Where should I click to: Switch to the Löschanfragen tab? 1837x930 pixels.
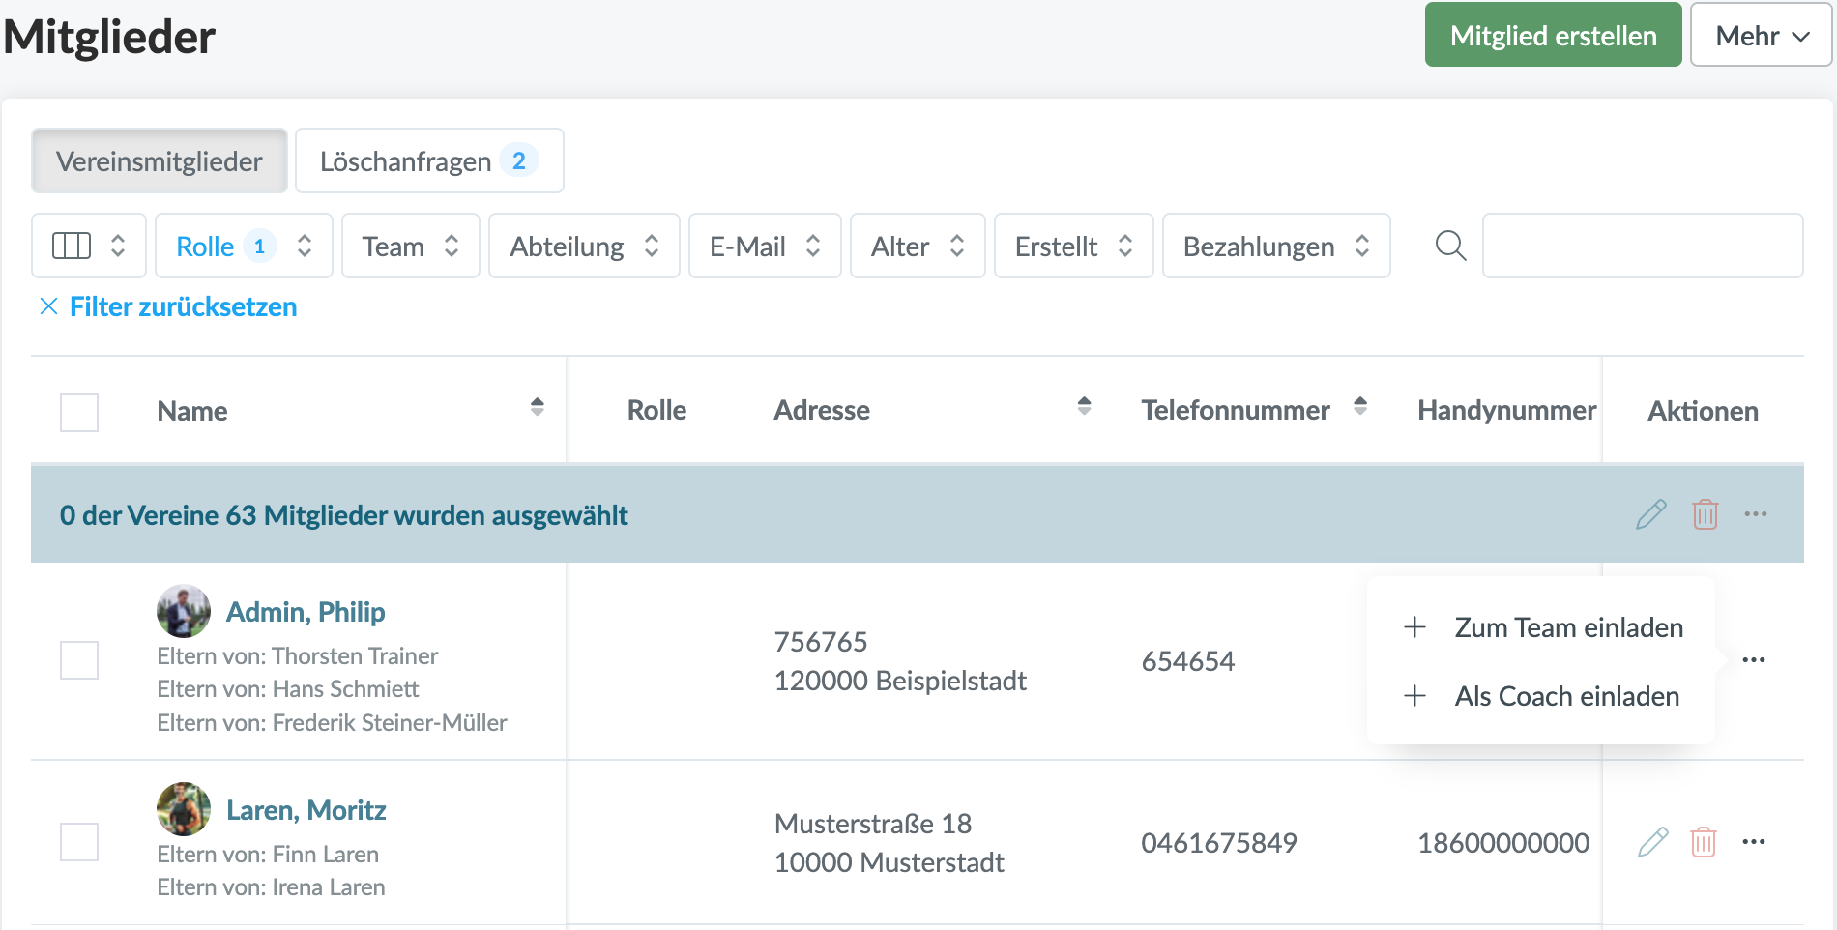[428, 161]
